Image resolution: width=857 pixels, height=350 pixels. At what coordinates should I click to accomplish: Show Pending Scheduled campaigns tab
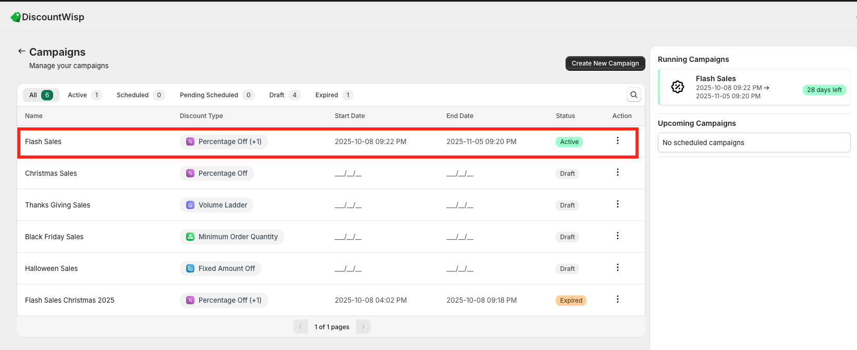216,95
